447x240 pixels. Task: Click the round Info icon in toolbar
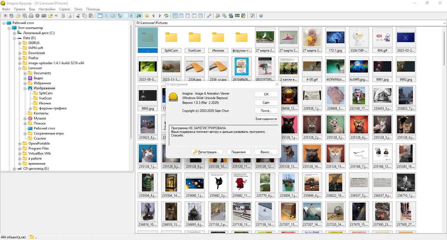point(37,16)
